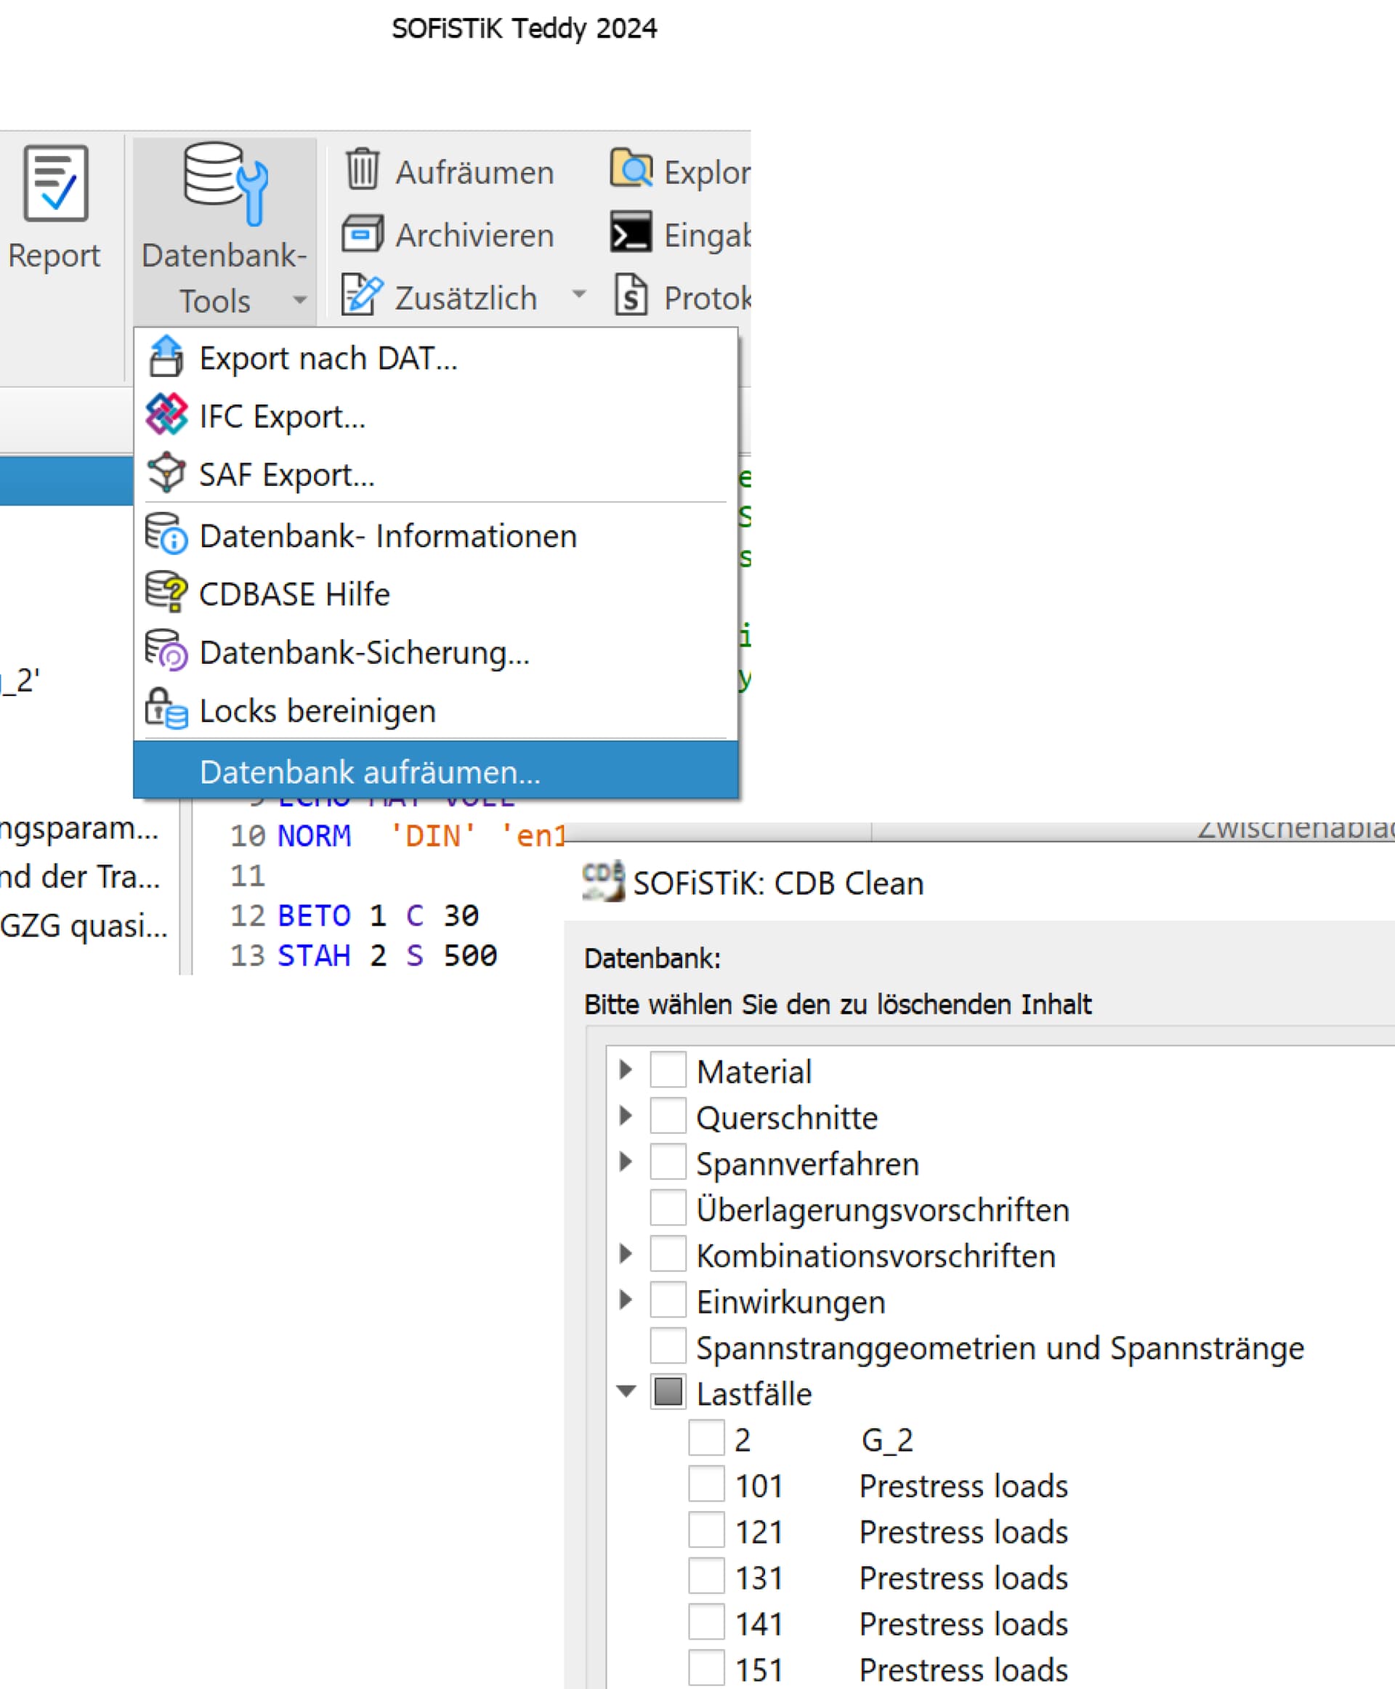1395x1689 pixels.
Task: Click the Datenbank-Tools database wrench icon
Action: [x=226, y=183]
